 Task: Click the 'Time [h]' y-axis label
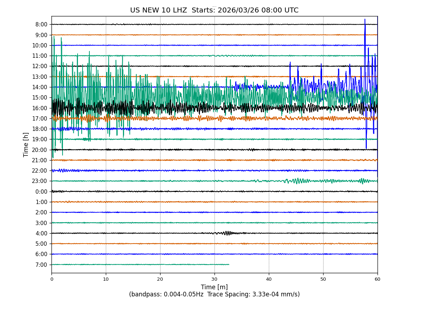pos(26,144)
